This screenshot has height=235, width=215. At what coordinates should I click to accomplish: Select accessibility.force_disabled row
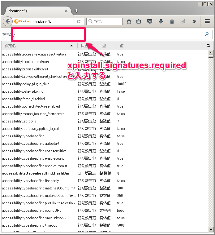[105, 99]
